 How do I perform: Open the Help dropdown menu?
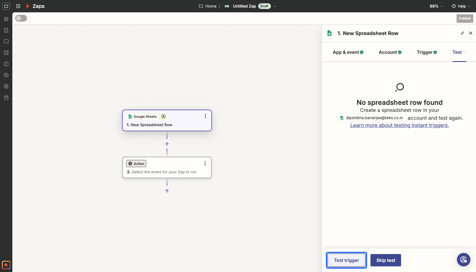pos(461,6)
